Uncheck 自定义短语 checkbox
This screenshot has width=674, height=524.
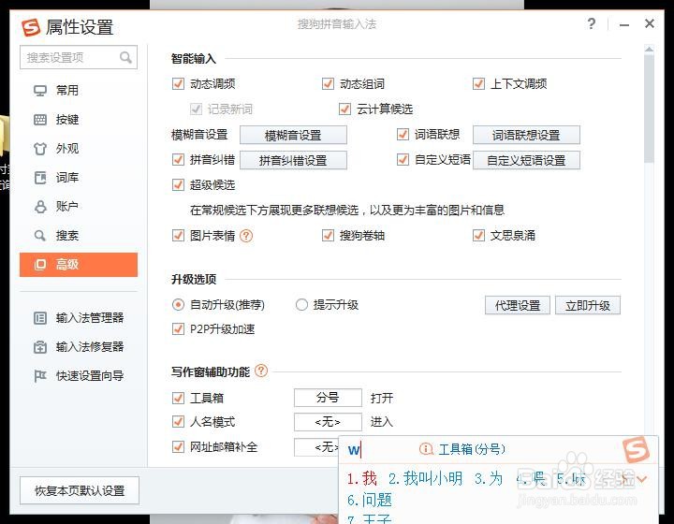pos(403,160)
